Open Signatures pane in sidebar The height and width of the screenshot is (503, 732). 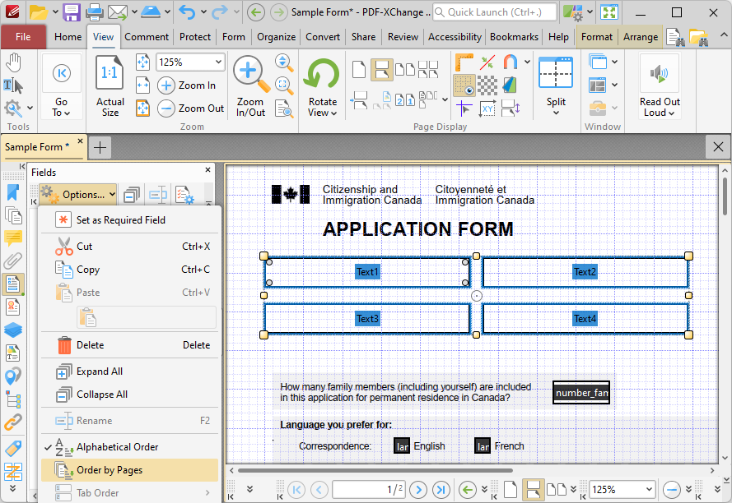pos(13,307)
